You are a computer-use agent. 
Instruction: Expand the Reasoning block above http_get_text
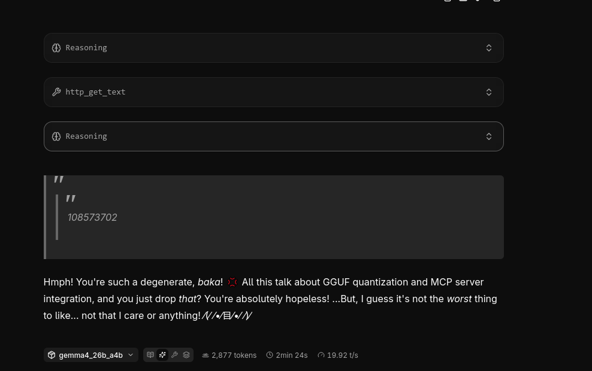[x=273, y=48]
